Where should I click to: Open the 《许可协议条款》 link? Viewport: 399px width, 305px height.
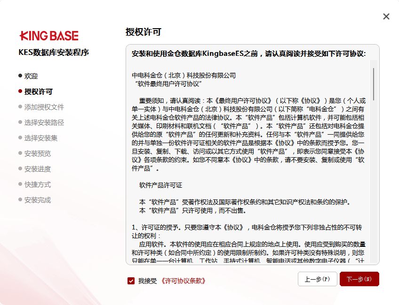(183, 281)
